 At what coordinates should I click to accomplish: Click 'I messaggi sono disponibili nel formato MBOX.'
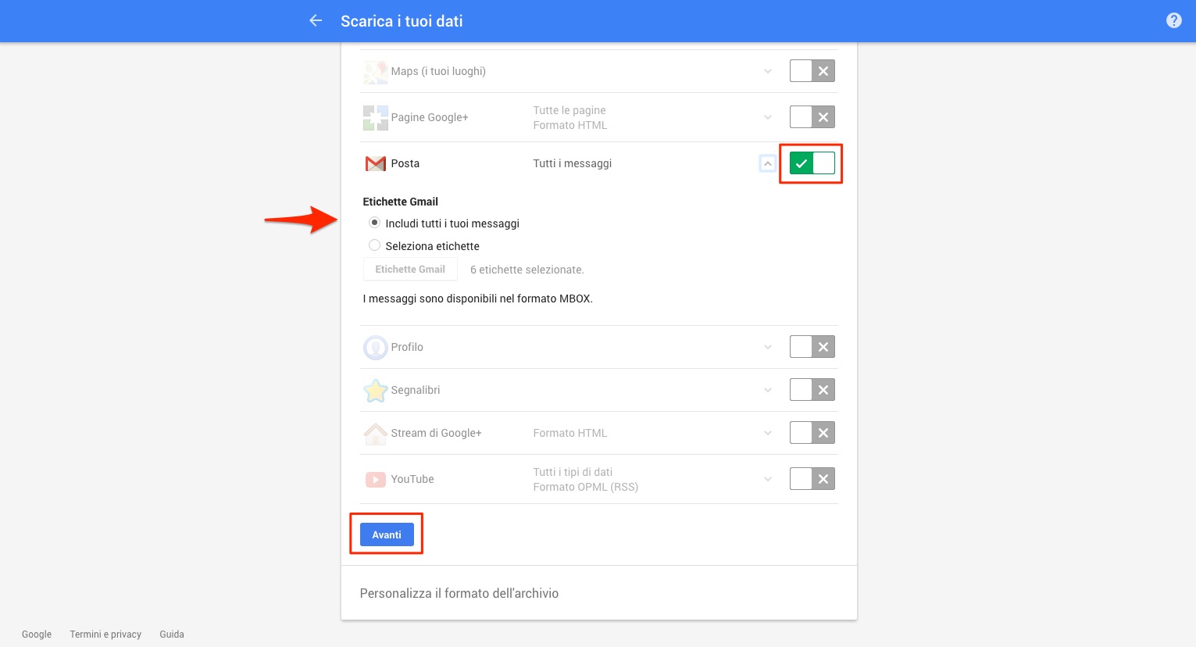[x=478, y=298]
